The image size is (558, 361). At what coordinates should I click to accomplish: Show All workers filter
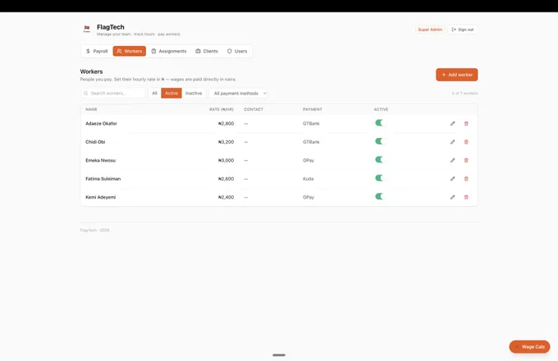click(155, 94)
